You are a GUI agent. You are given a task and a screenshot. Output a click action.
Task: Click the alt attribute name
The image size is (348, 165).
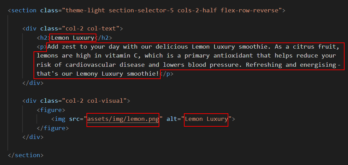tap(172, 119)
